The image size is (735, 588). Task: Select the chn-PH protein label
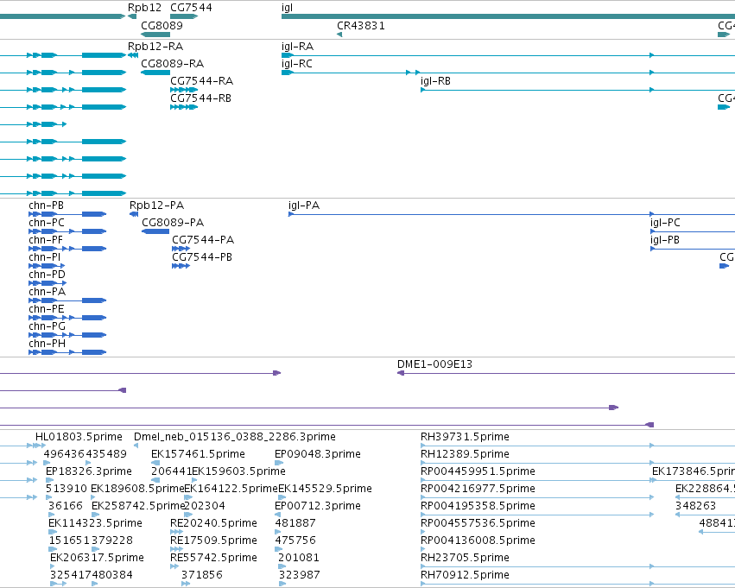[x=47, y=344]
